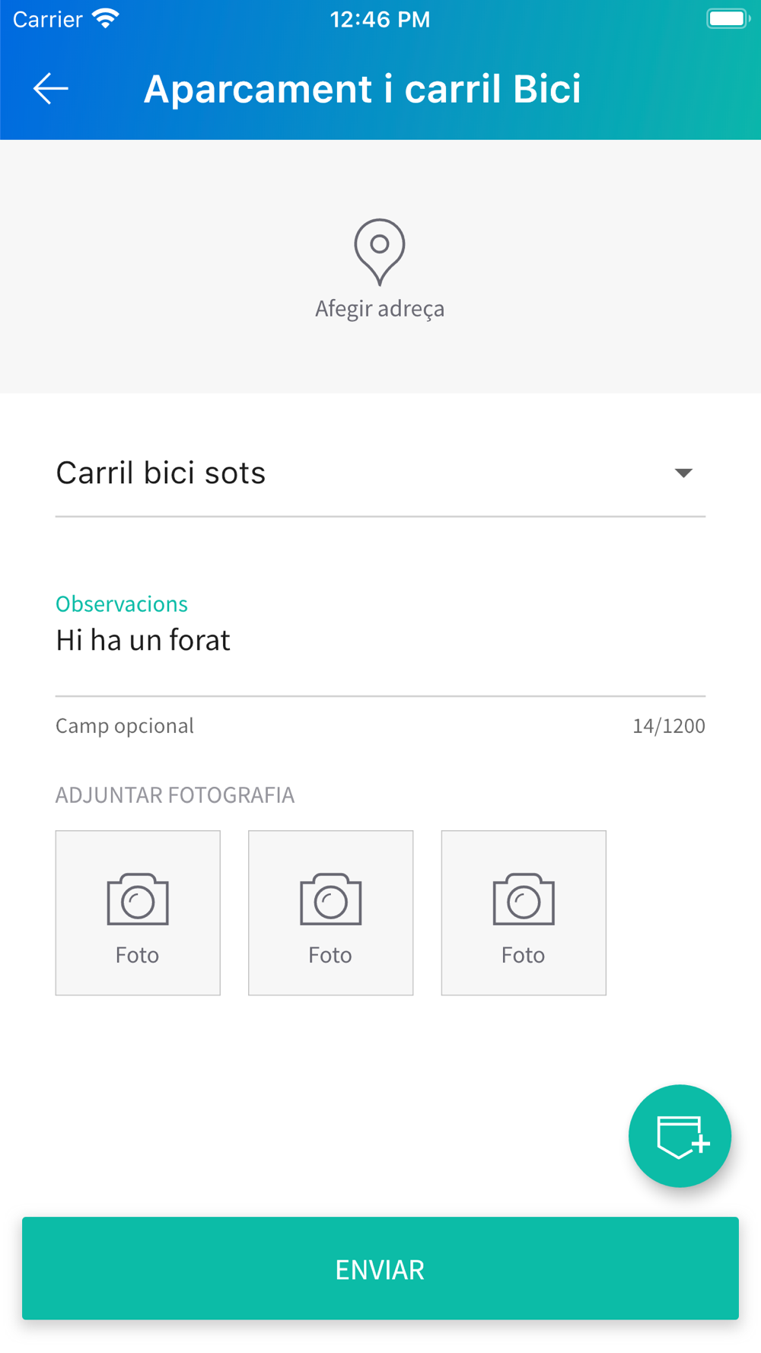
Task: Add the first Foto attachment
Action: tap(138, 913)
